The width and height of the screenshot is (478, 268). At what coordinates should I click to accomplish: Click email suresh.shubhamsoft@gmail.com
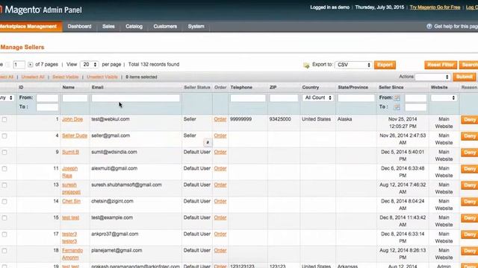click(126, 185)
